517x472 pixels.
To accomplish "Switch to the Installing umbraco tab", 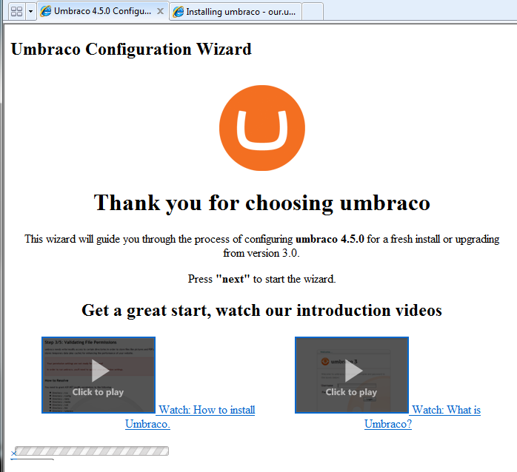I will point(236,12).
